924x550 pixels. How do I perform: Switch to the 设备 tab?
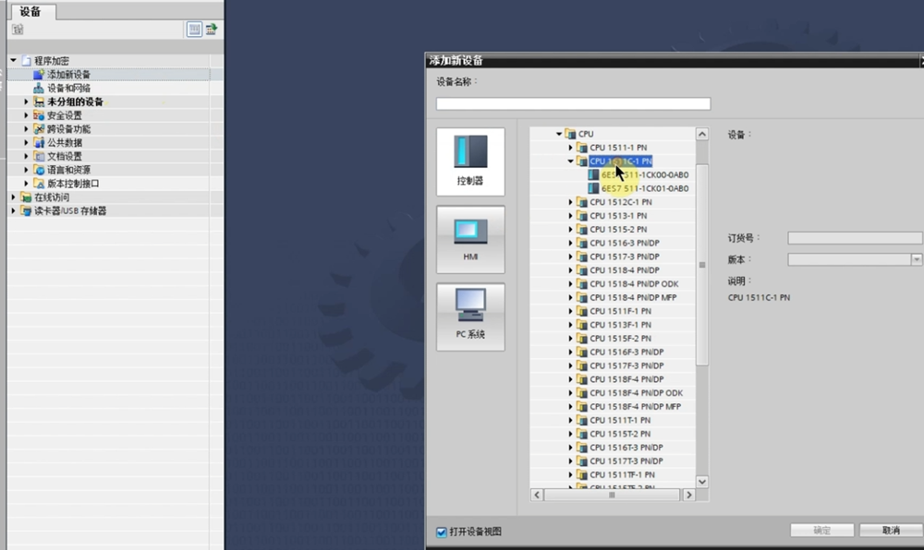coord(30,11)
